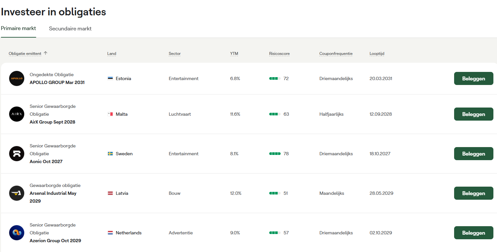This screenshot has width=497, height=252.
Task: Click Beleggen for Azerion Group Oct 2029
Action: pyautogui.click(x=473, y=233)
